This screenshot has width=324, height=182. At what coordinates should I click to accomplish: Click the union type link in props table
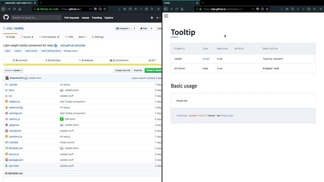[x=206, y=59]
